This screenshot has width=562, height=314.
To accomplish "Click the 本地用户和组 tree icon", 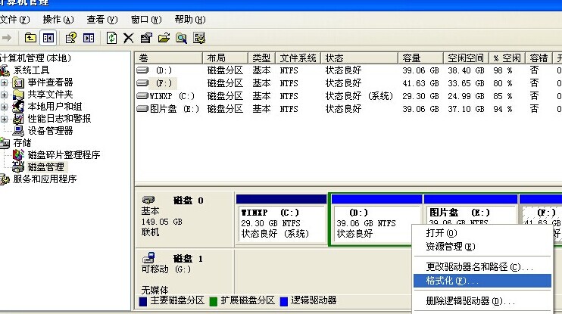I will (x=18, y=107).
